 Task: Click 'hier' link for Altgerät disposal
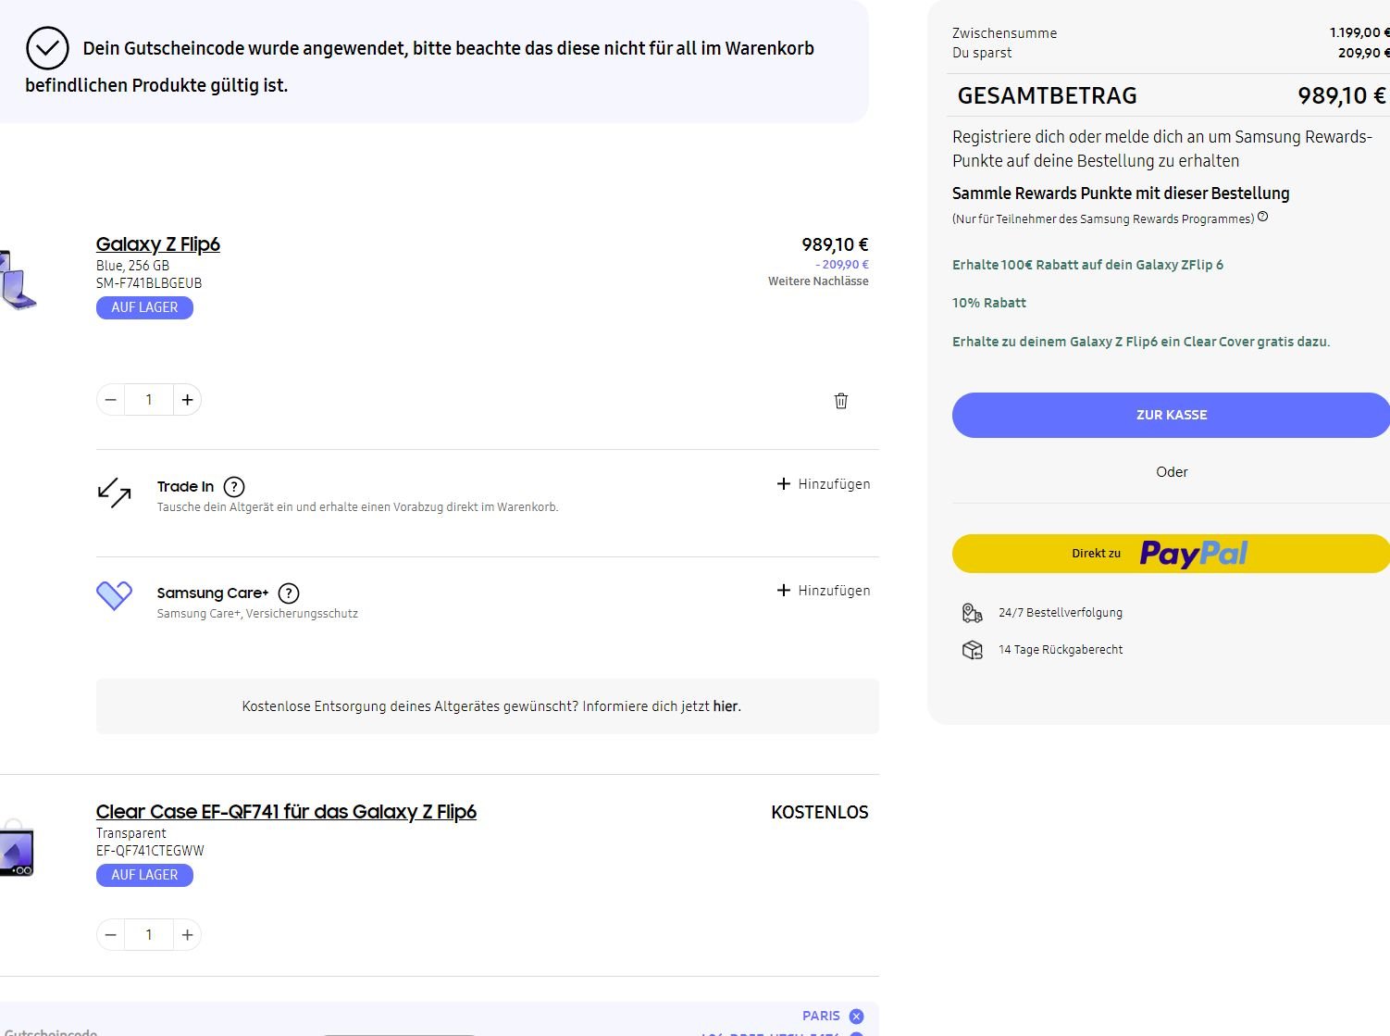pos(726,706)
